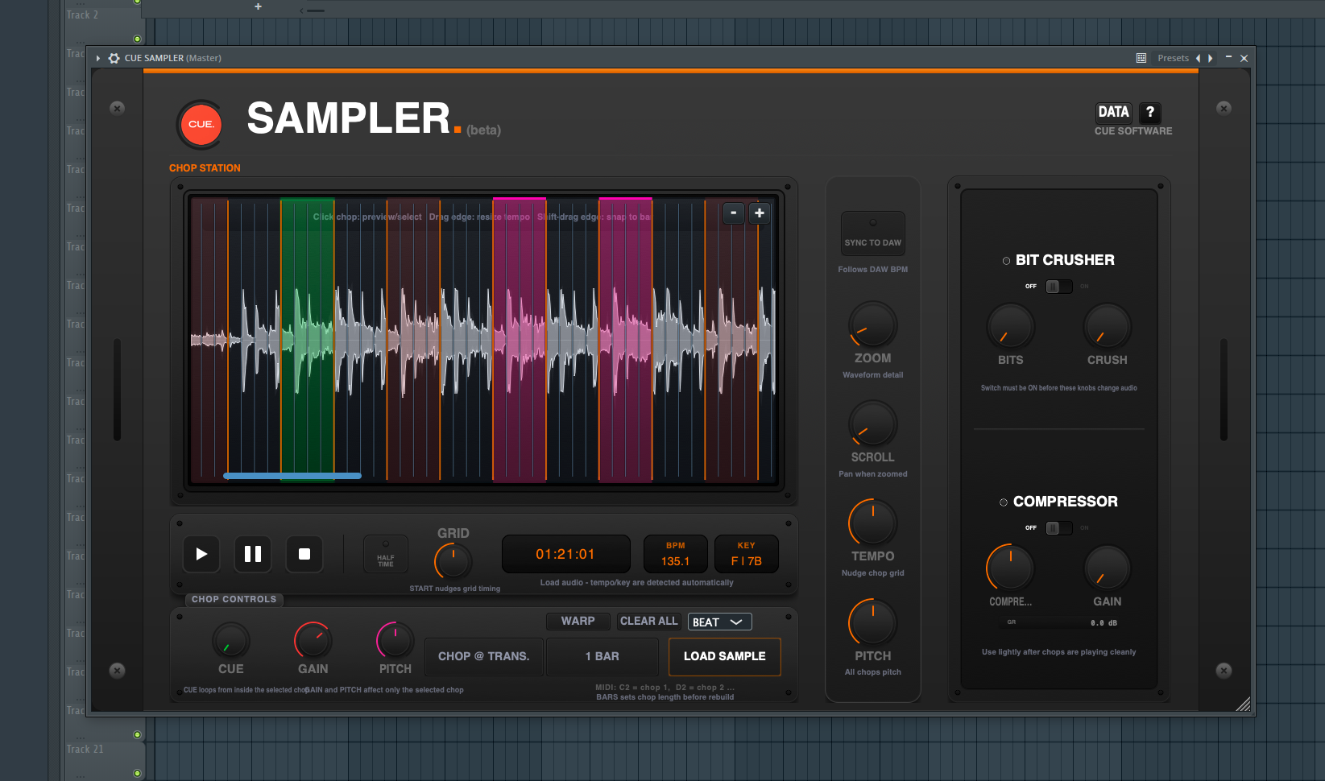Click the Track 21 label in playlist

tap(85, 749)
